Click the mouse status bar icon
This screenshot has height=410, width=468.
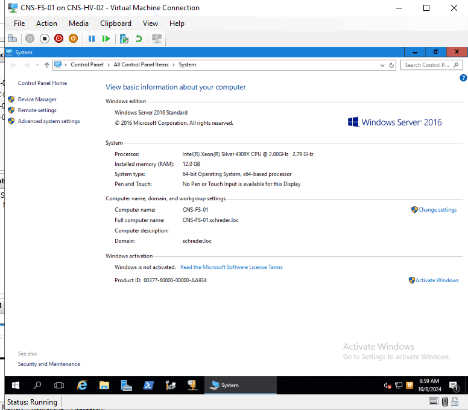point(444,402)
